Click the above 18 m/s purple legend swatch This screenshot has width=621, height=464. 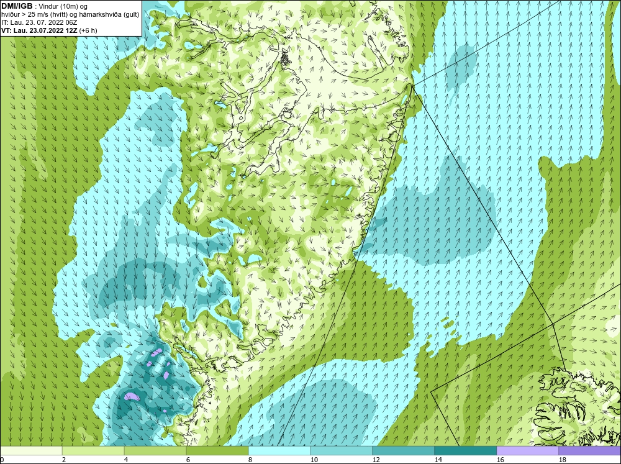[590, 451]
